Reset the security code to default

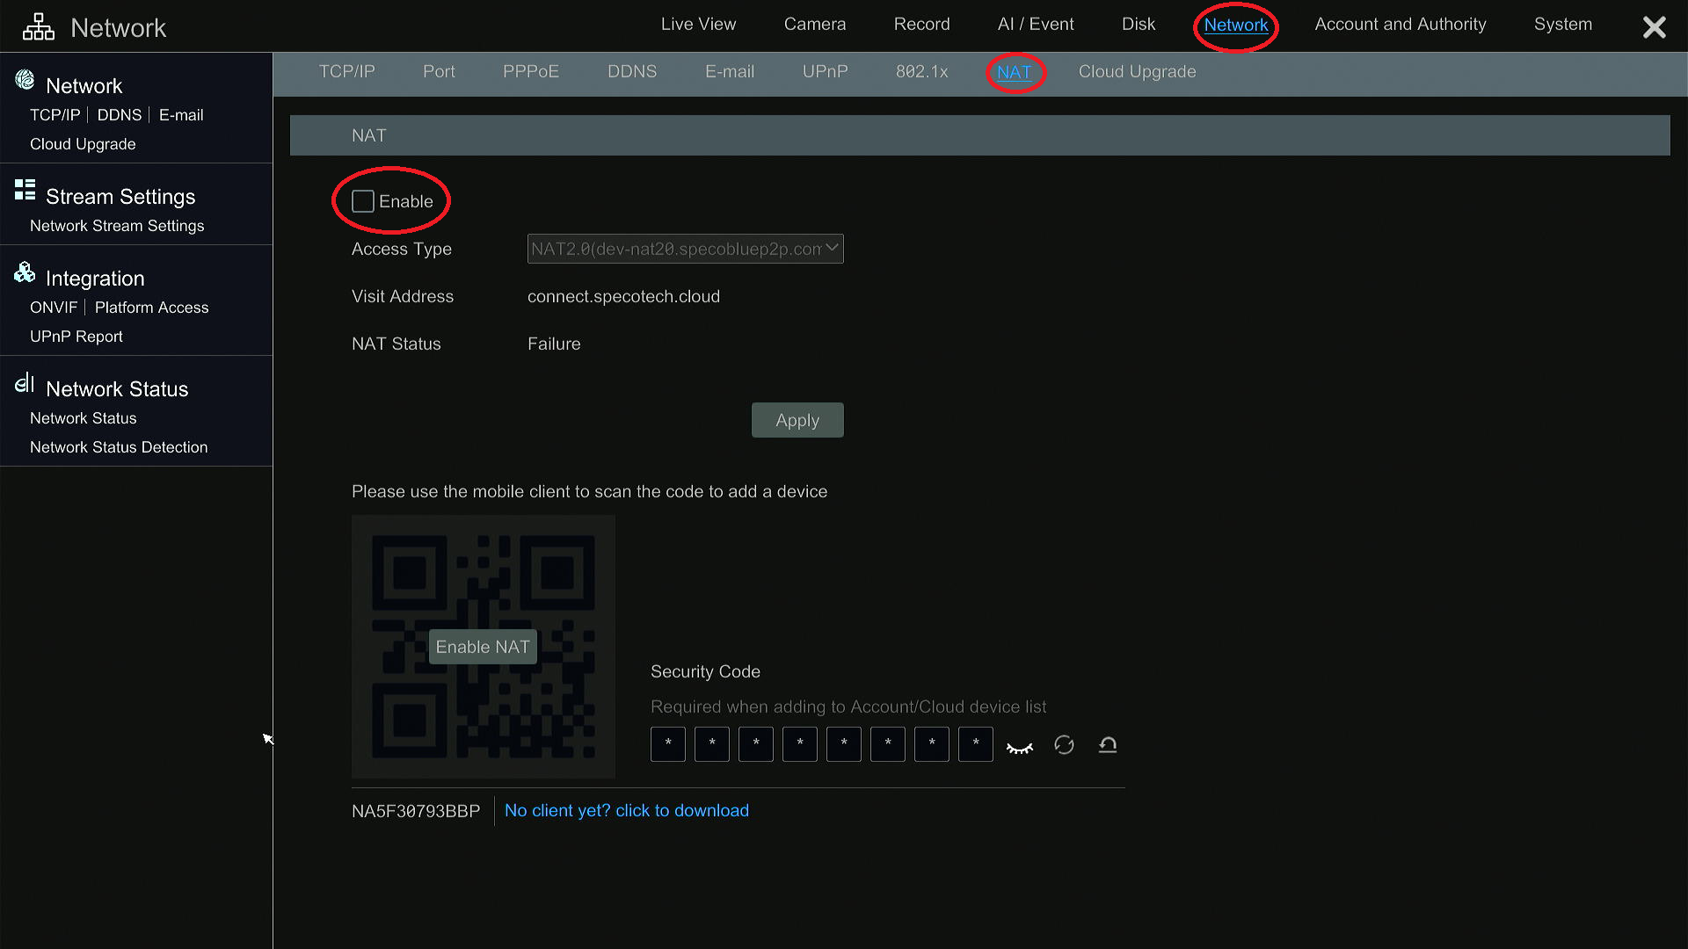[x=1108, y=744]
